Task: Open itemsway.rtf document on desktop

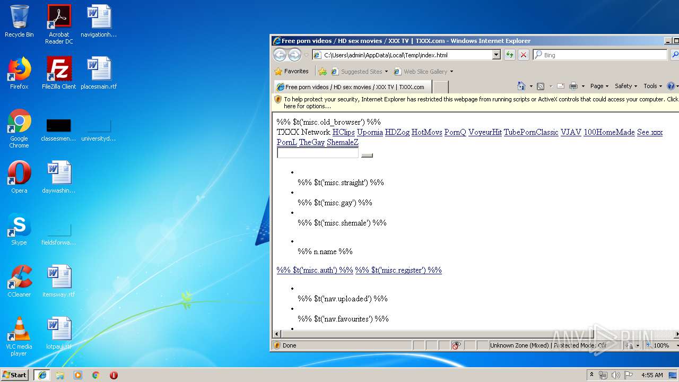Action: coord(59,281)
